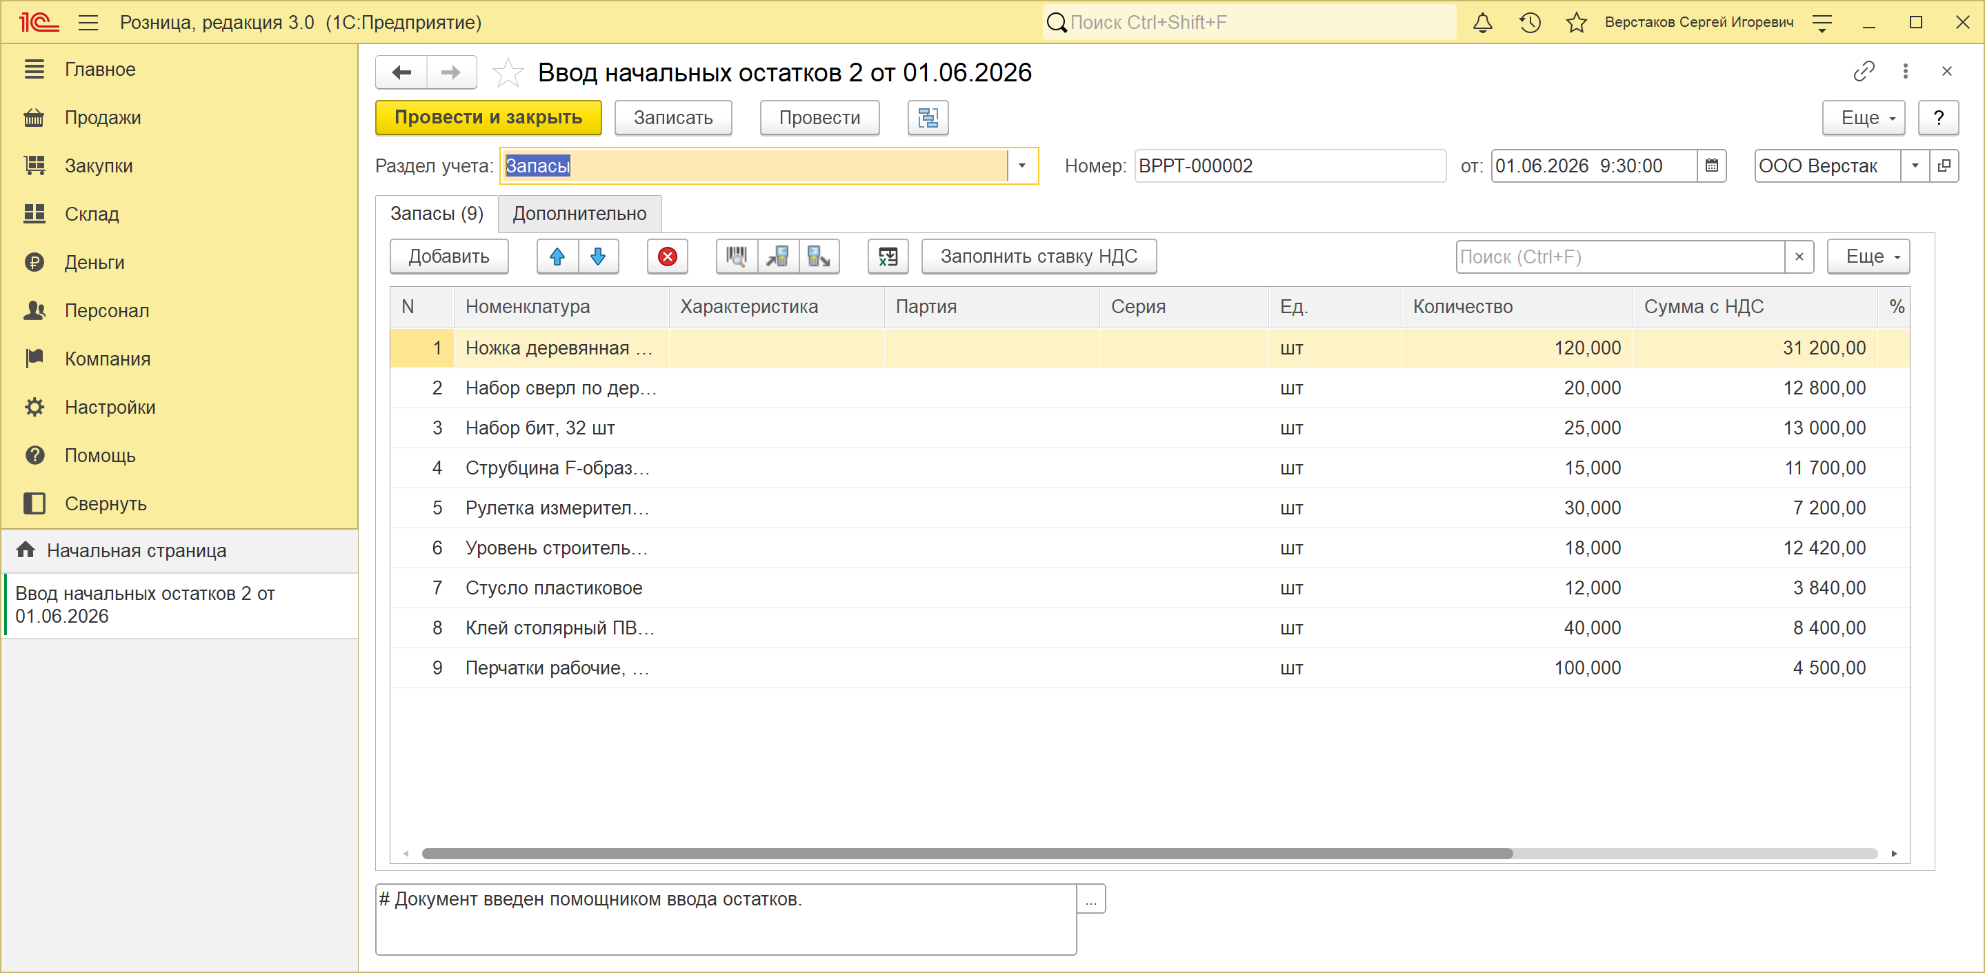Open the ООО Верстак organization card icon
This screenshot has height=973, width=1985.
(x=1944, y=165)
